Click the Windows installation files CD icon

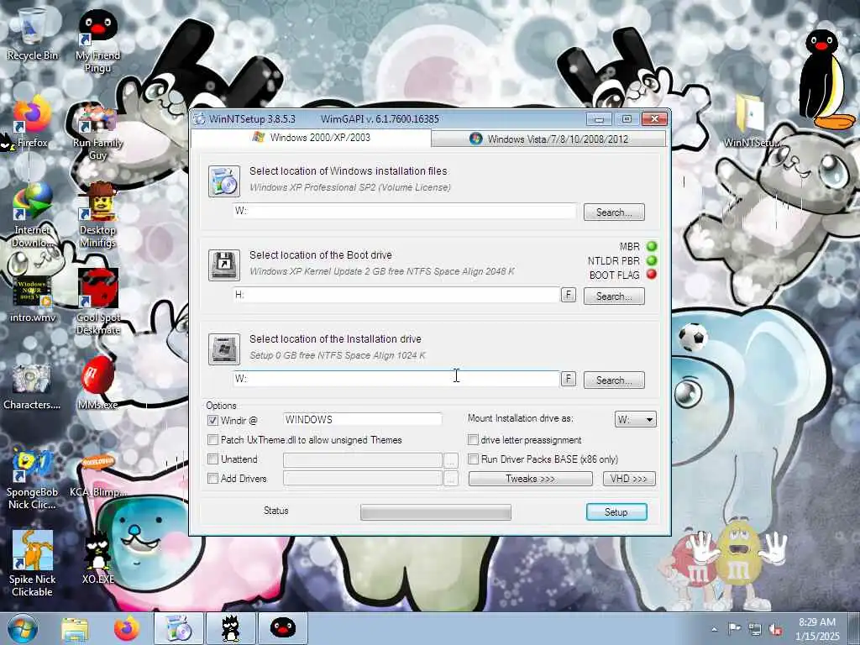coord(223,181)
